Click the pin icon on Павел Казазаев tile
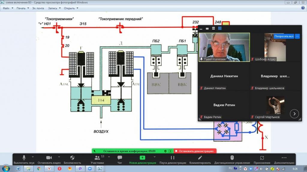 (201, 59)
